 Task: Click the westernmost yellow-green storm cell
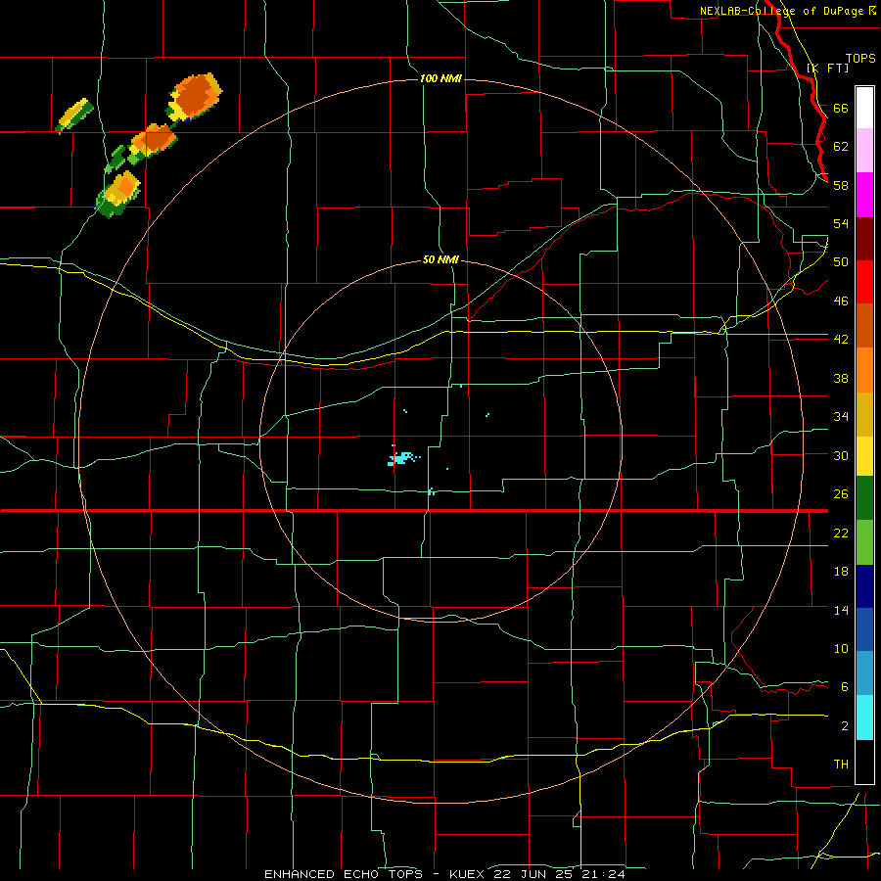tap(74, 116)
